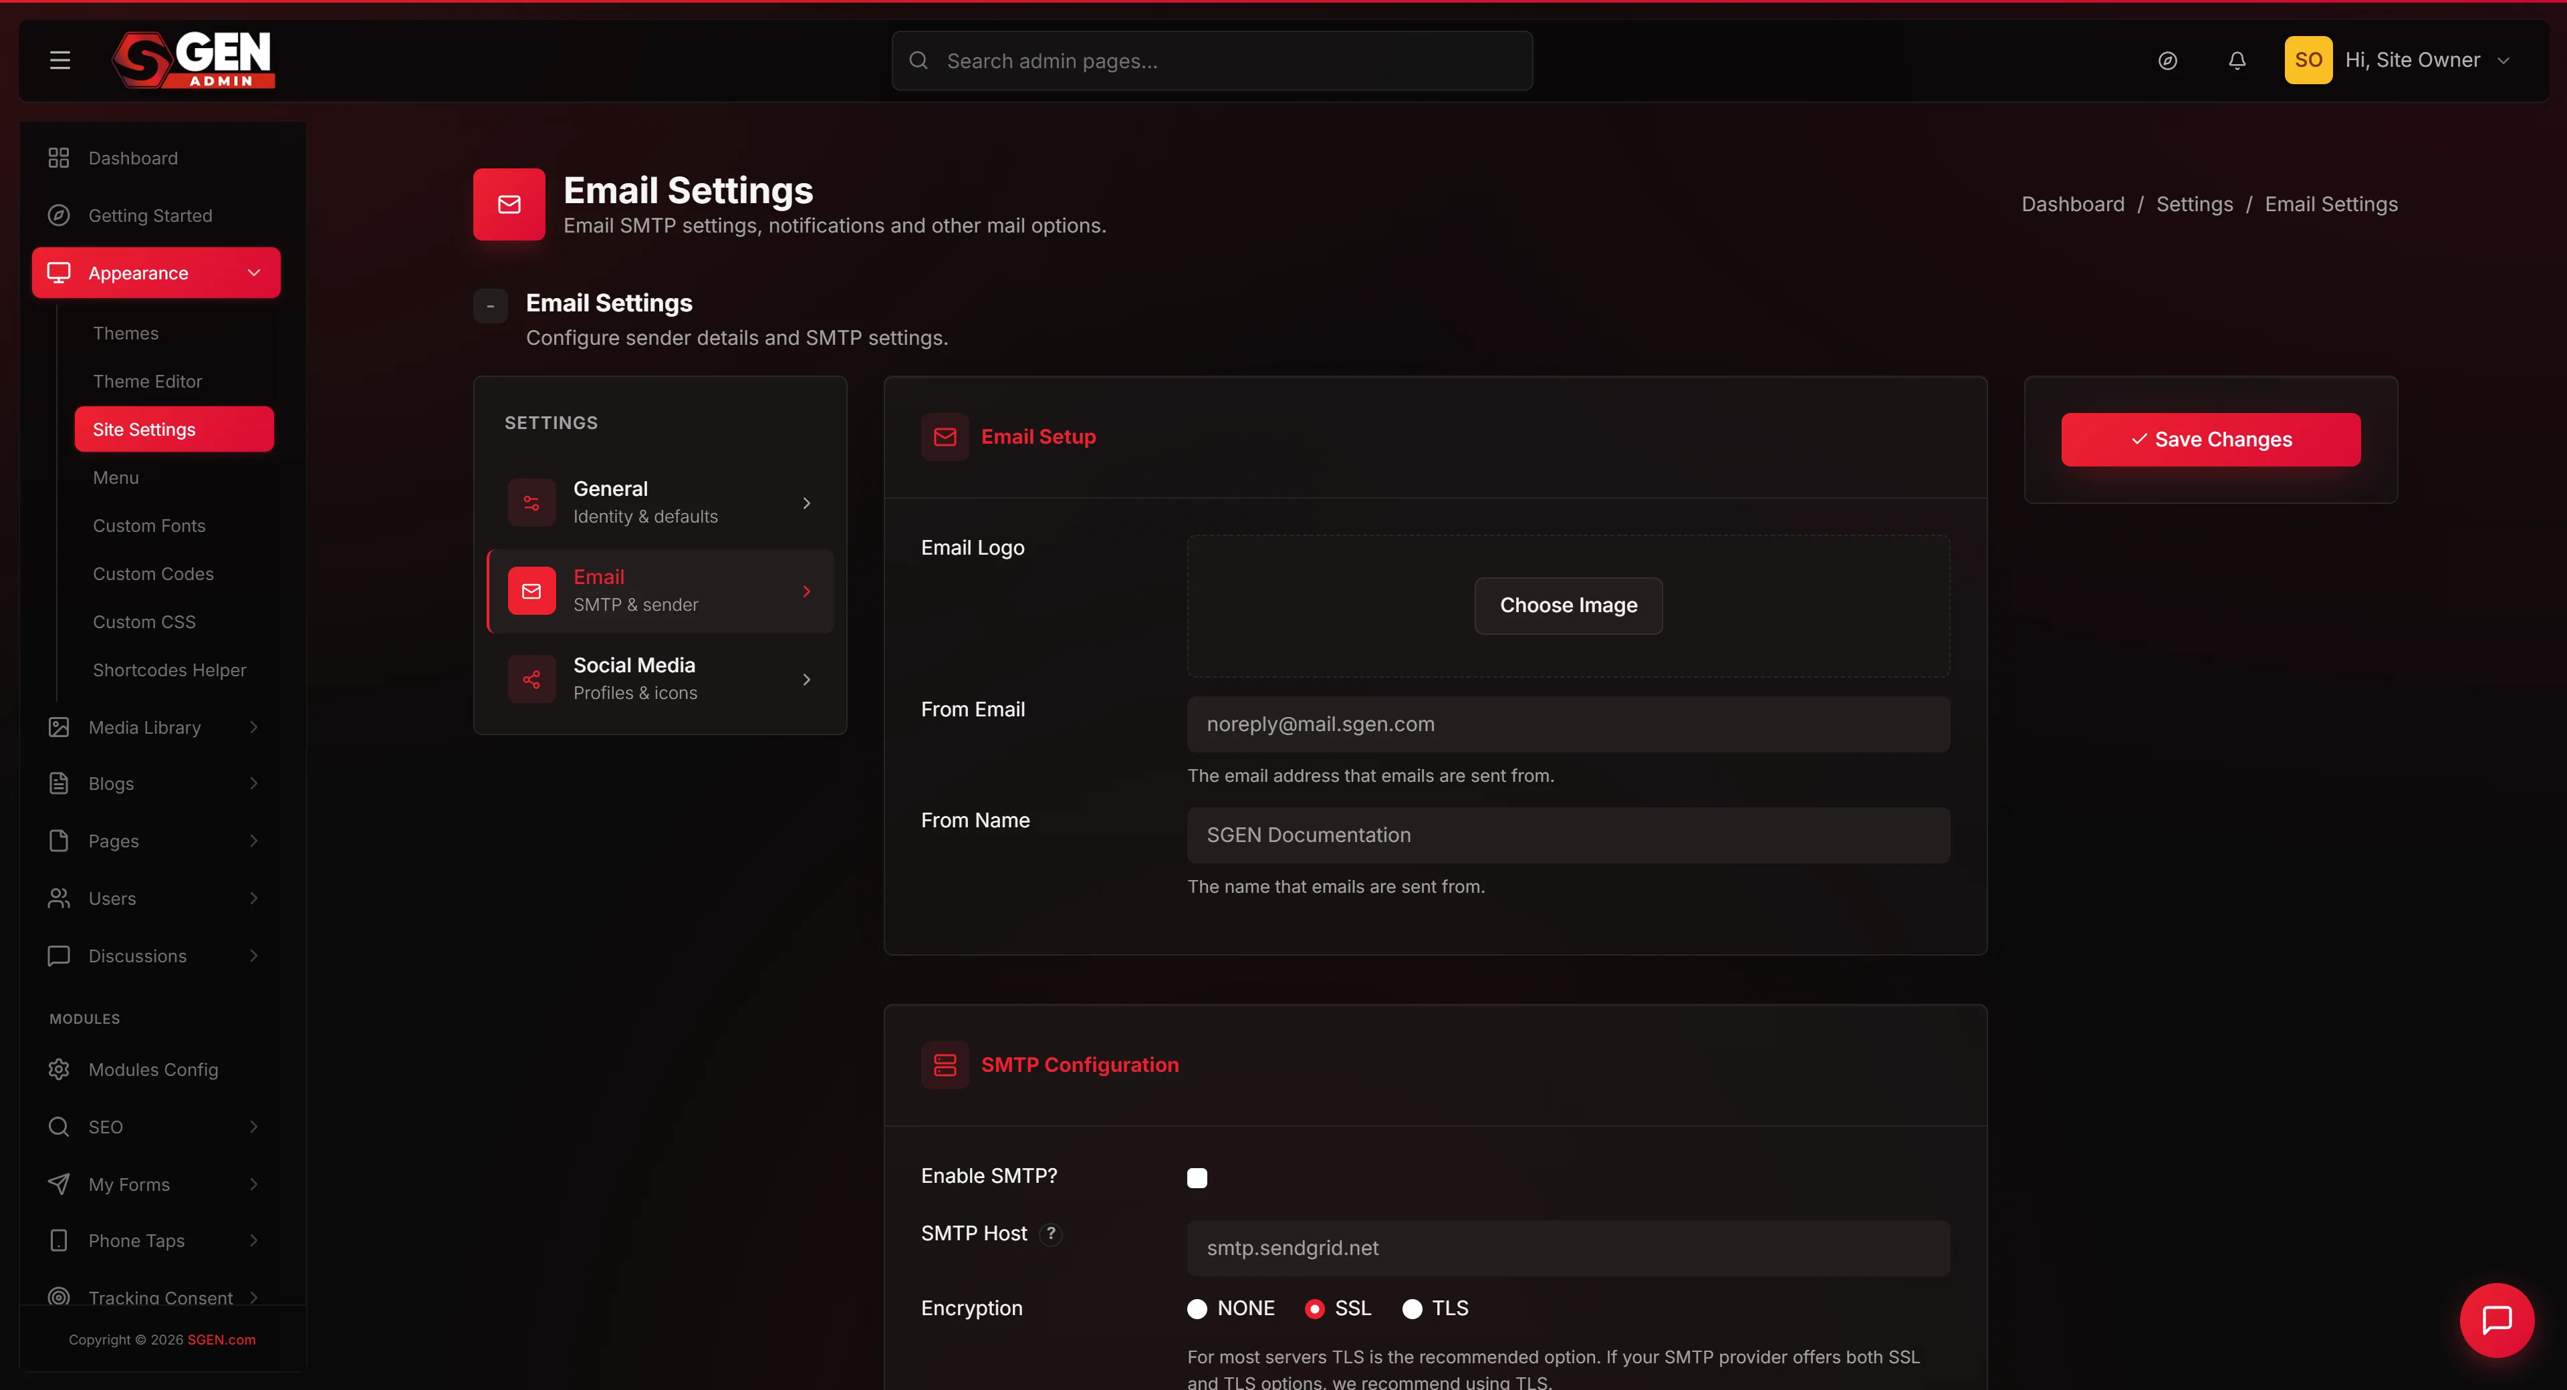Expand the SEO submenu chevron
Screen dimensions: 2567x1390
(x=254, y=1127)
